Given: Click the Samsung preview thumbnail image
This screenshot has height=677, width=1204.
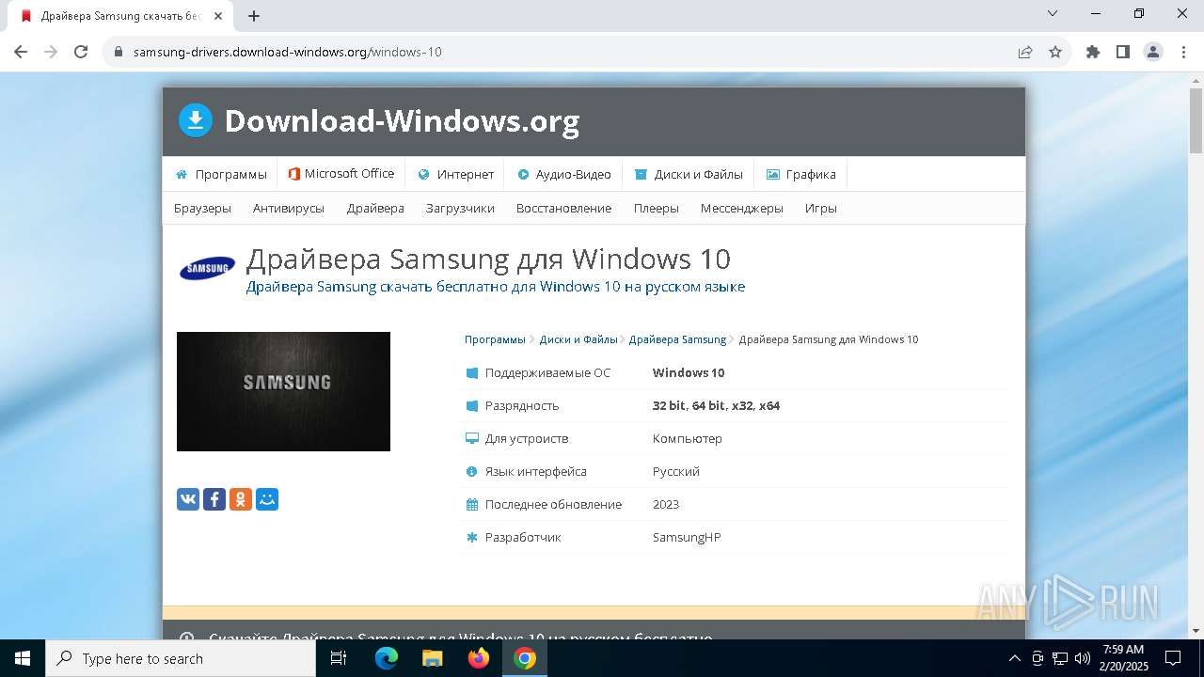Looking at the screenshot, I should tap(283, 391).
